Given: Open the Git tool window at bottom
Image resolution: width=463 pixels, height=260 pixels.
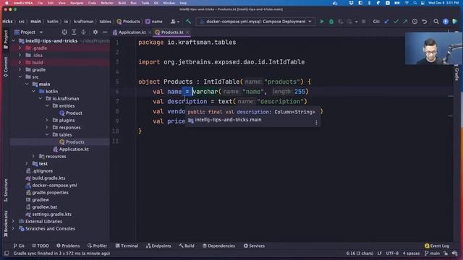Looking at the screenshot, I should [19, 246].
